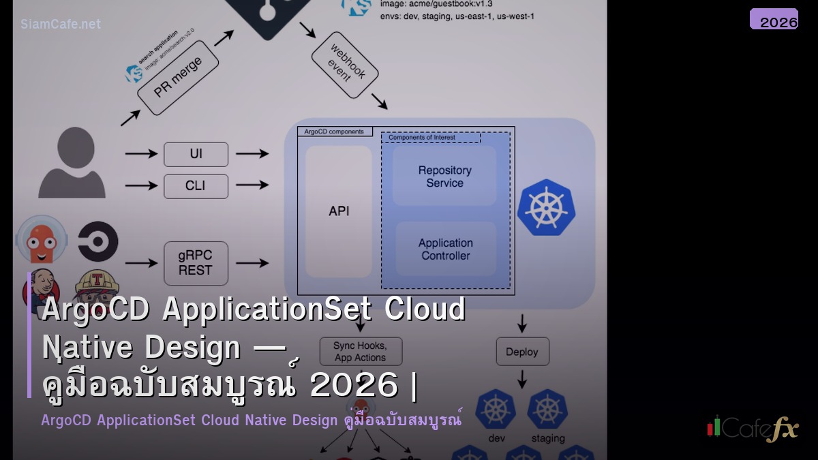Open the UI entry in the diagram
This screenshot has height=460, width=818.
coord(196,154)
